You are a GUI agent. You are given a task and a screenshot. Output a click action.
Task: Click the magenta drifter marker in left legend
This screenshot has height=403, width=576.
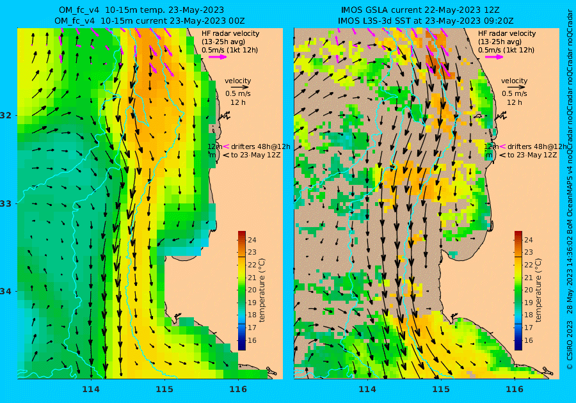226,146
